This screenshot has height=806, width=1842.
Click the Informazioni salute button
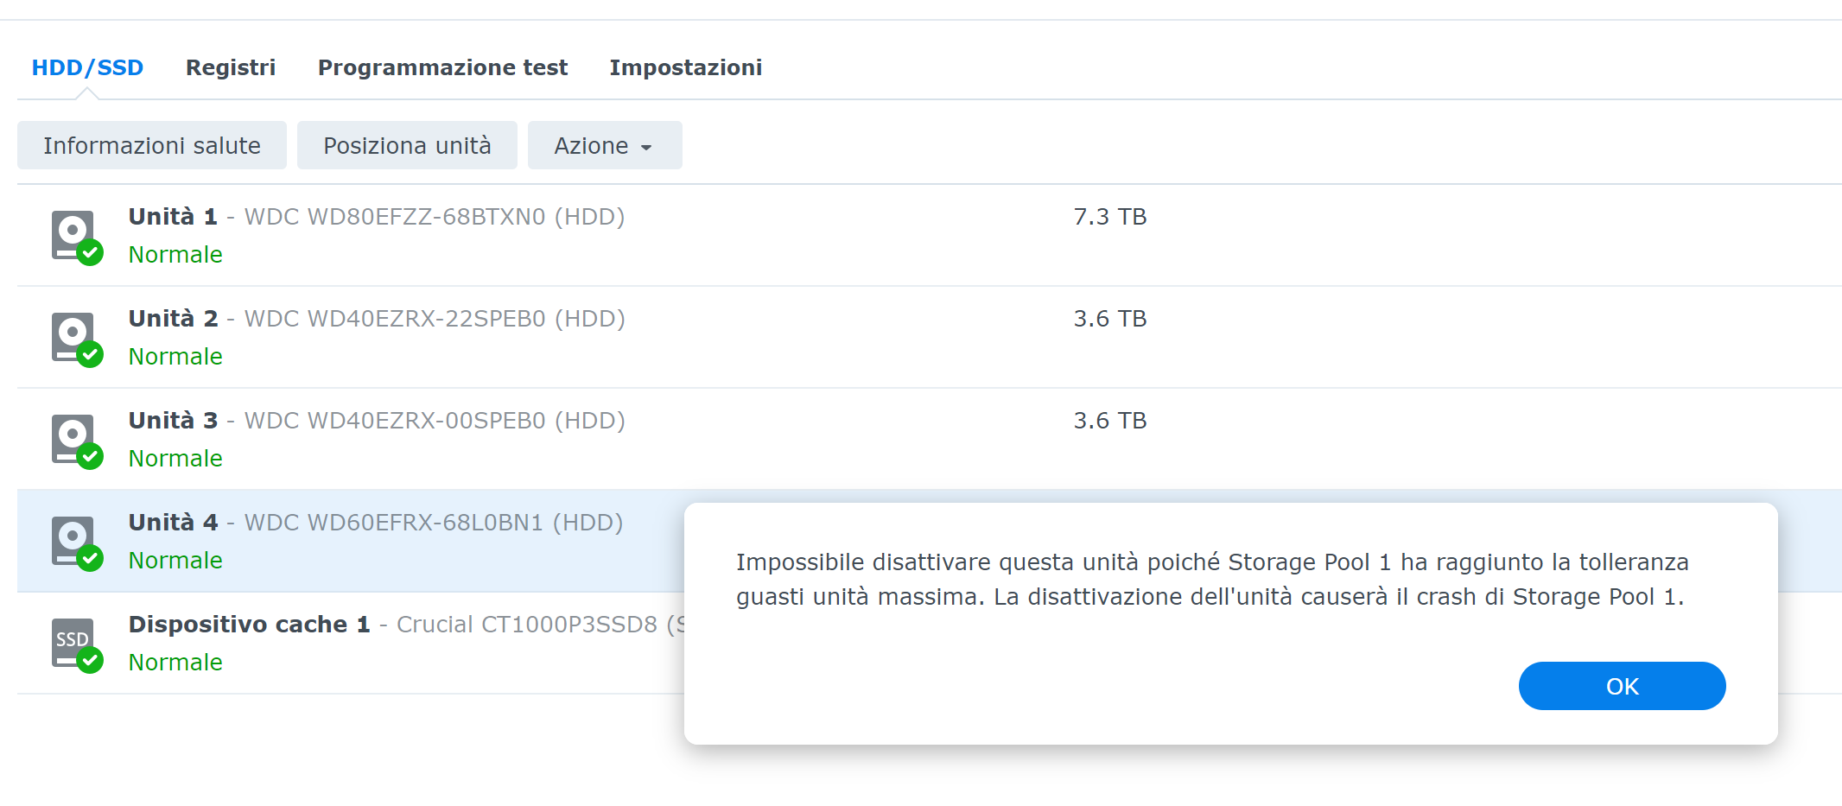point(152,146)
